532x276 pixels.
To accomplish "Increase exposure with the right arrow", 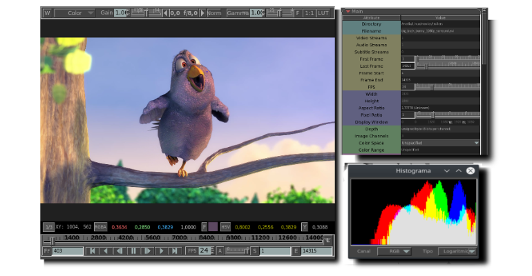I will point(202,13).
